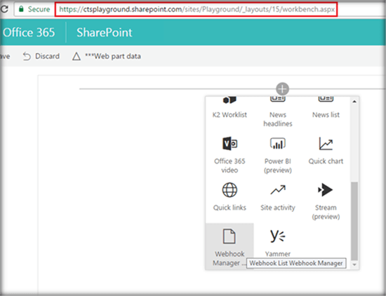Reload the page with the browser refresh icon

click(x=4, y=9)
